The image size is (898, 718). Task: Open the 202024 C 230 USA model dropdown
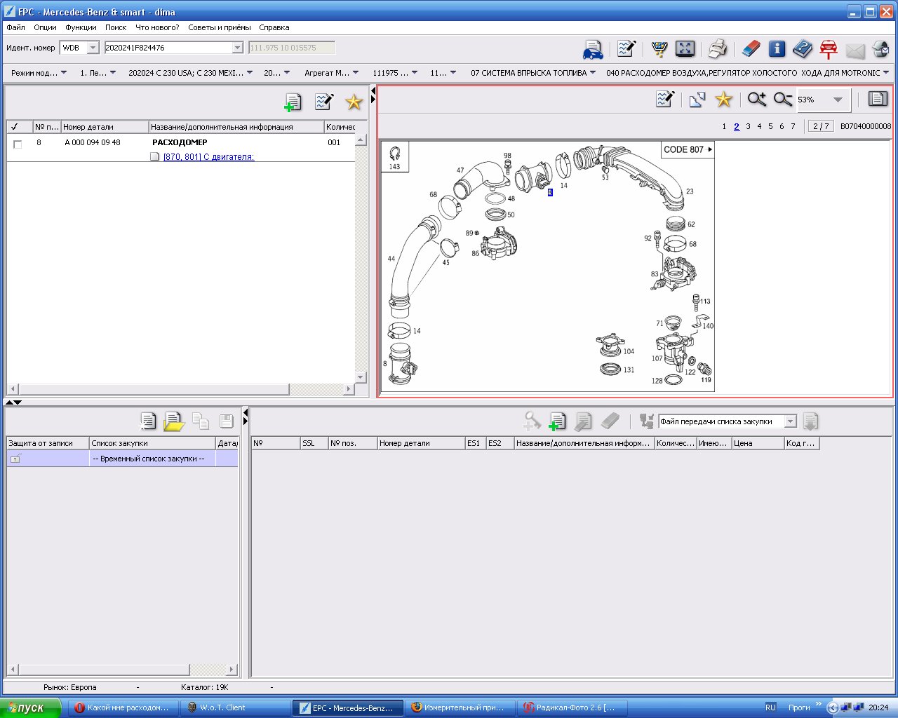[x=190, y=72]
